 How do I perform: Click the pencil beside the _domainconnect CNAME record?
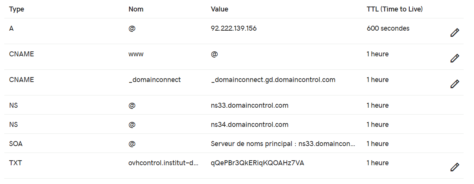click(455, 84)
